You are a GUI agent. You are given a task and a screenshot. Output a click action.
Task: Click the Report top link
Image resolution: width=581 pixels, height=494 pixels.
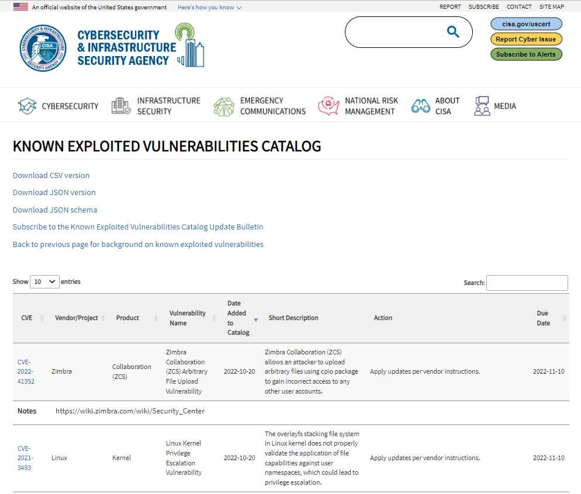pos(450,6)
